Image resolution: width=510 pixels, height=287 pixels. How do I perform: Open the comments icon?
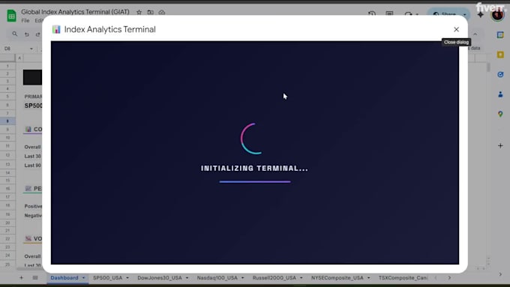(x=389, y=13)
